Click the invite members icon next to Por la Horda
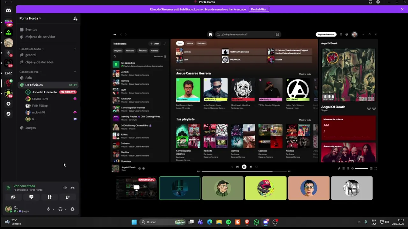The height and width of the screenshot is (229, 408). pos(75,18)
